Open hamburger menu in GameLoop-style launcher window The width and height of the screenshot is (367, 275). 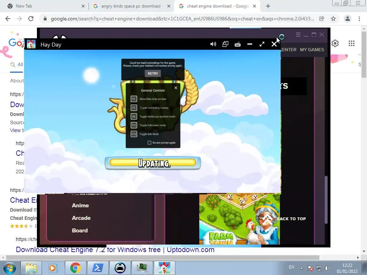[x=298, y=35]
